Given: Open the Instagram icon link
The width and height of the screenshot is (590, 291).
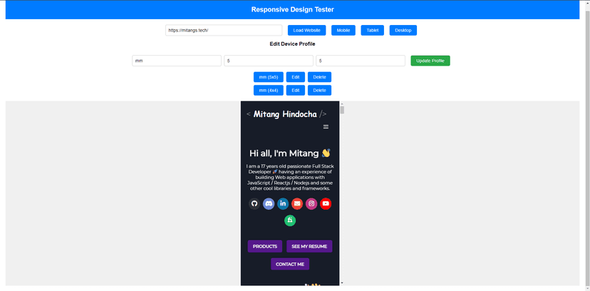Looking at the screenshot, I should 311,203.
